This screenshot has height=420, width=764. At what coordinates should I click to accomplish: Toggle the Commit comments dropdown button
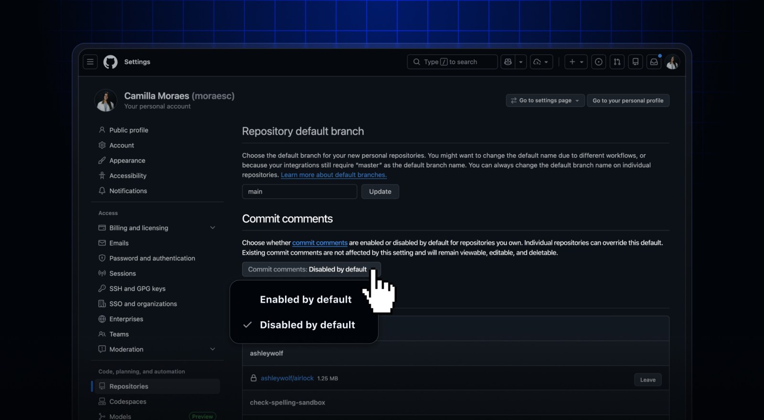pyautogui.click(x=311, y=270)
